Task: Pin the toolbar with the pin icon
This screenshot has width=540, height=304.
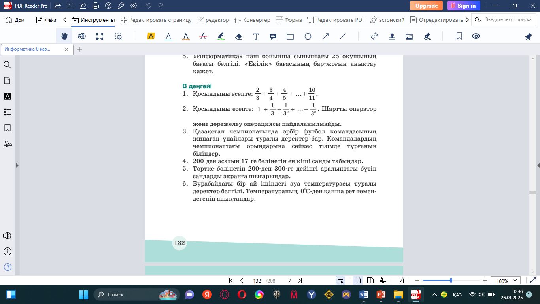Action: pos(529,36)
